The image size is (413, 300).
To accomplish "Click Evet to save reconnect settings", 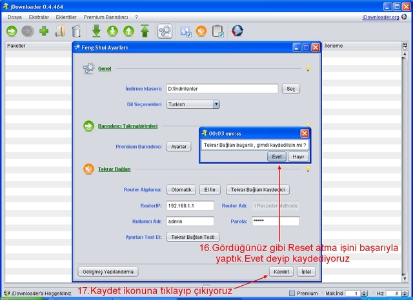I will (x=277, y=156).
